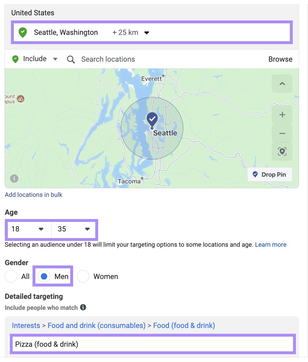Click the Browse locations link
Image resolution: width=308 pixels, height=362 pixels.
click(280, 59)
